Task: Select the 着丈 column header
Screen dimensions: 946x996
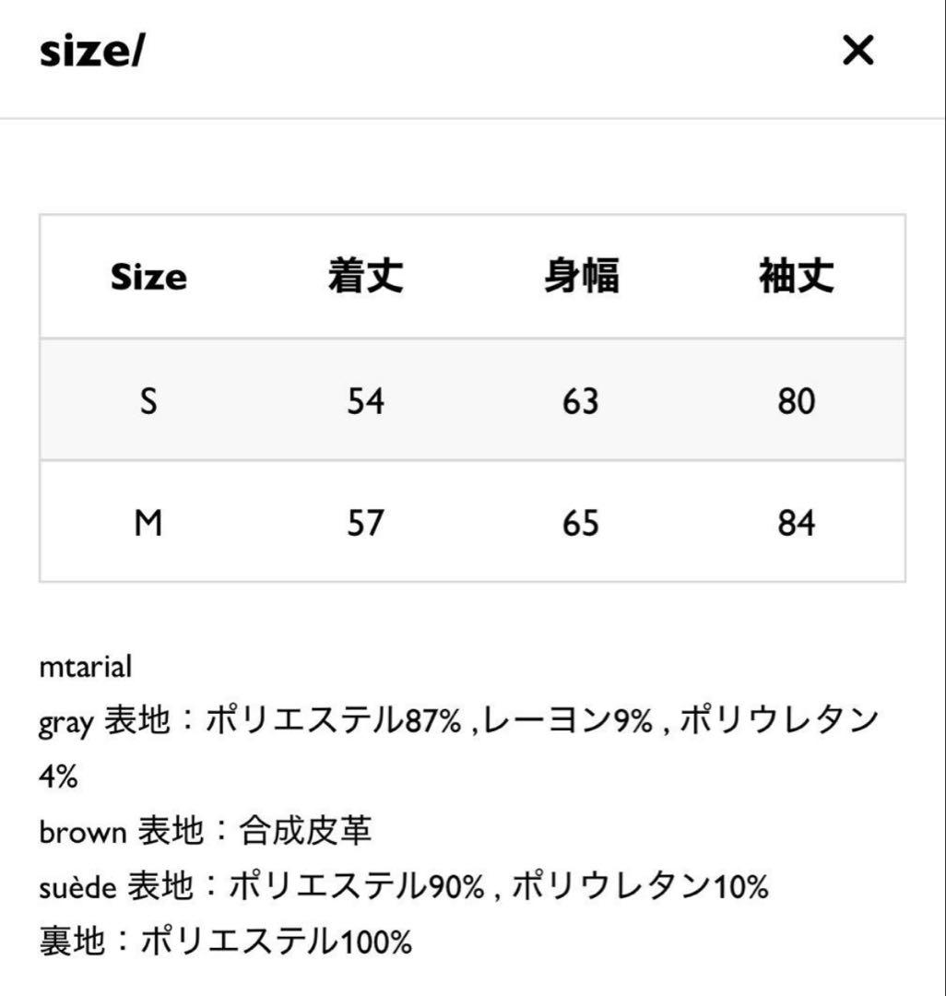Action: pos(366,276)
